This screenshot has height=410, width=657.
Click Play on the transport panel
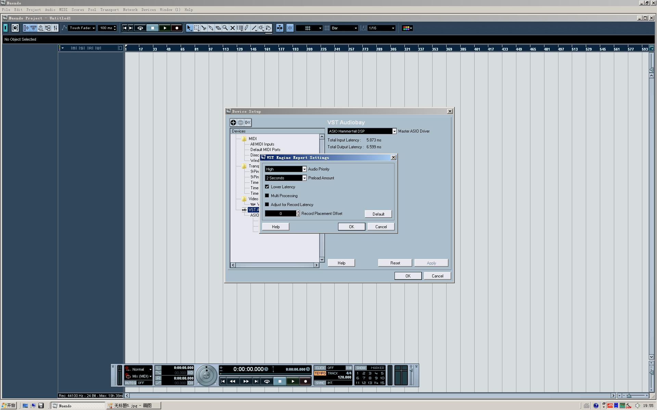click(x=293, y=381)
